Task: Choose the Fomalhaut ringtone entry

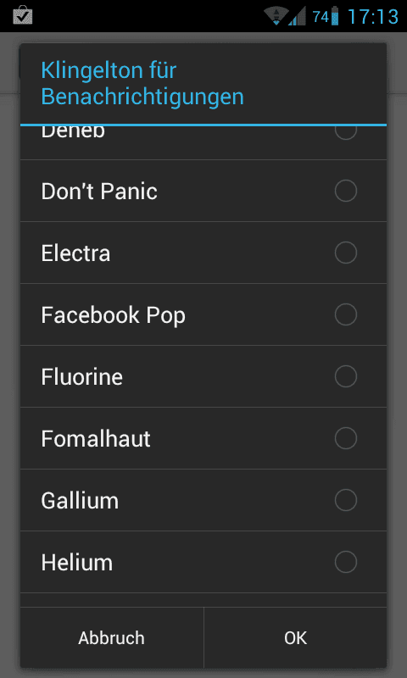Action: click(203, 438)
